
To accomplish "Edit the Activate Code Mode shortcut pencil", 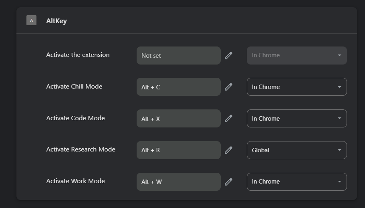I will click(x=228, y=119).
